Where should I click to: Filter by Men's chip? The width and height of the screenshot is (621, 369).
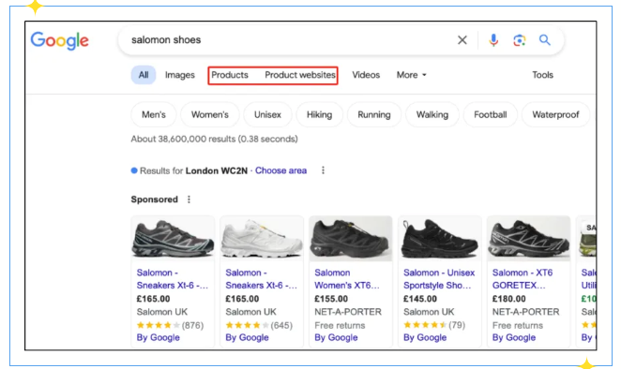coord(154,114)
